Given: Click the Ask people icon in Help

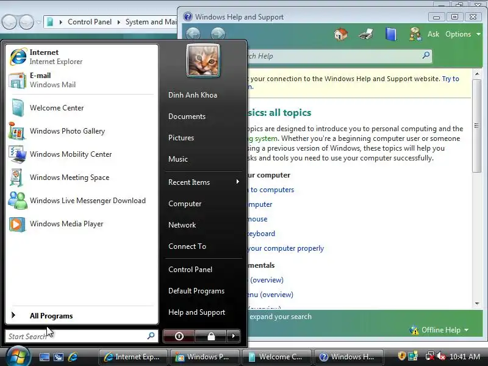Looking at the screenshot, I should pyautogui.click(x=415, y=34).
